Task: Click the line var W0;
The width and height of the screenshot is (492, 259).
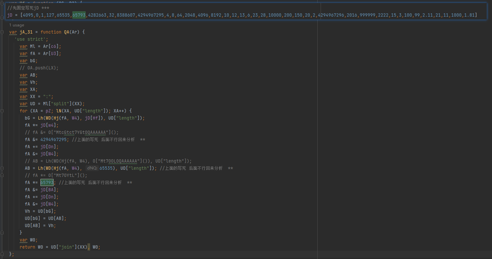Action: point(29,240)
